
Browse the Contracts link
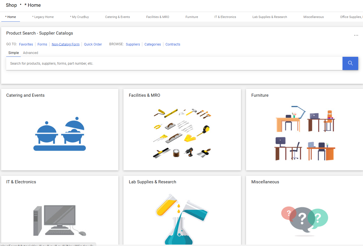[x=173, y=44]
